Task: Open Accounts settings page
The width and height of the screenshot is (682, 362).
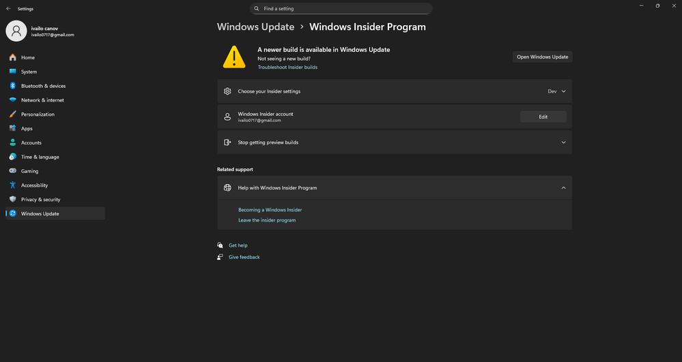Action: tap(55, 142)
